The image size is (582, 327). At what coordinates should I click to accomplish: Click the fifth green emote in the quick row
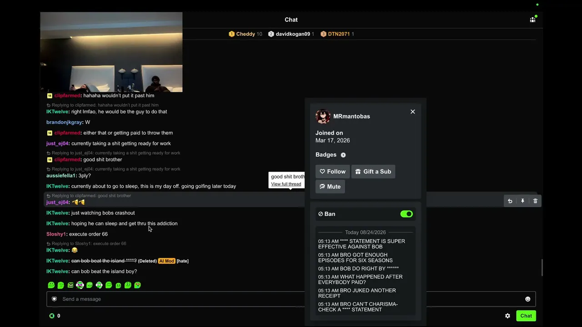(90, 285)
